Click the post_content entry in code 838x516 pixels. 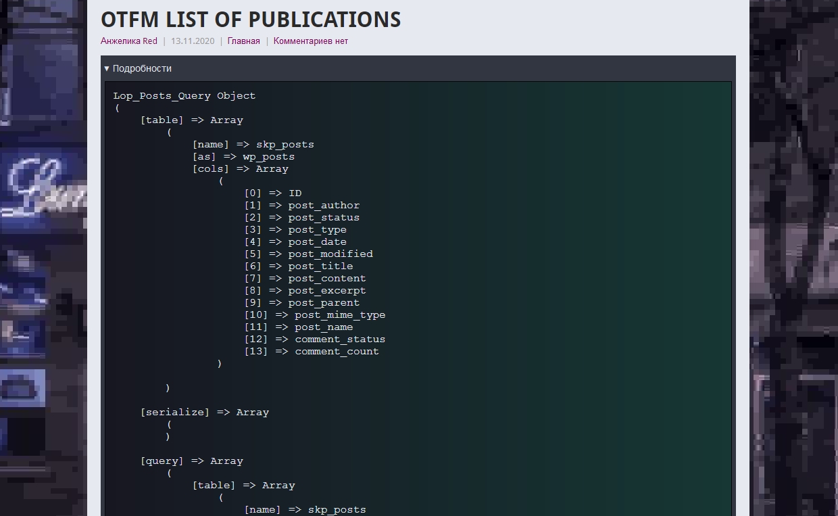tap(327, 279)
